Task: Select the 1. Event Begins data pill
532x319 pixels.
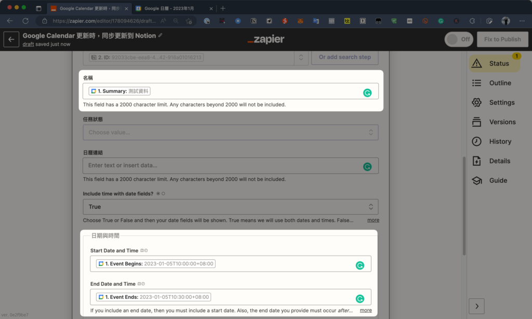Action: [x=156, y=264]
